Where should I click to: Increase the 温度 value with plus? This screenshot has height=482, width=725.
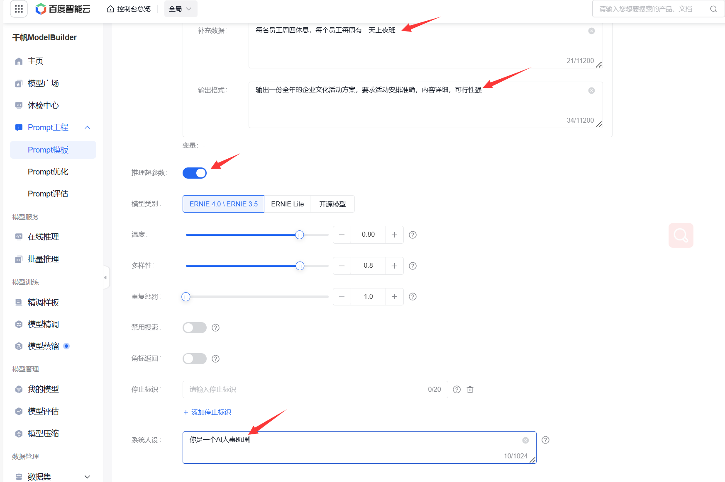tap(395, 235)
